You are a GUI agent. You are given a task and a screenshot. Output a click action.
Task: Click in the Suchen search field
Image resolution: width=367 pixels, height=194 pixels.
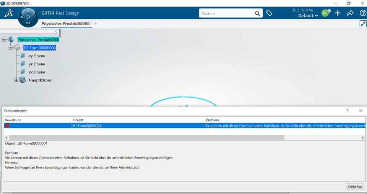click(x=227, y=14)
